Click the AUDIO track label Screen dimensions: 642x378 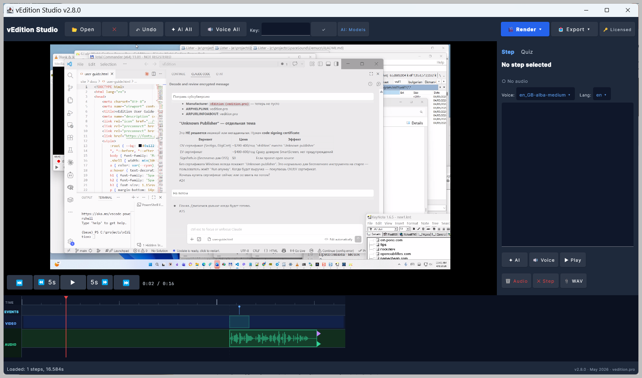coord(11,344)
